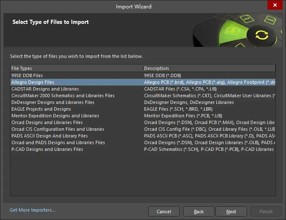Screen dimensions: 286x220
Task: Click the PADS ASCII PCB (*.ASC) description
Action: (x=210, y=136)
